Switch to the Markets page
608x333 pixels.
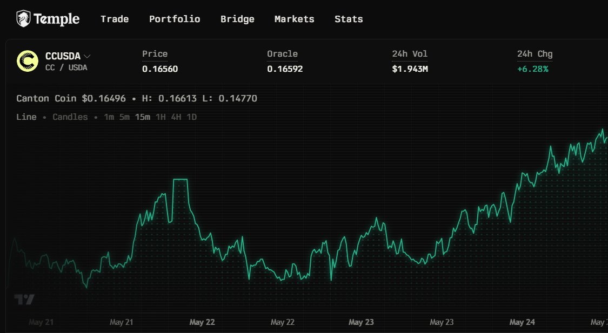pyautogui.click(x=295, y=19)
